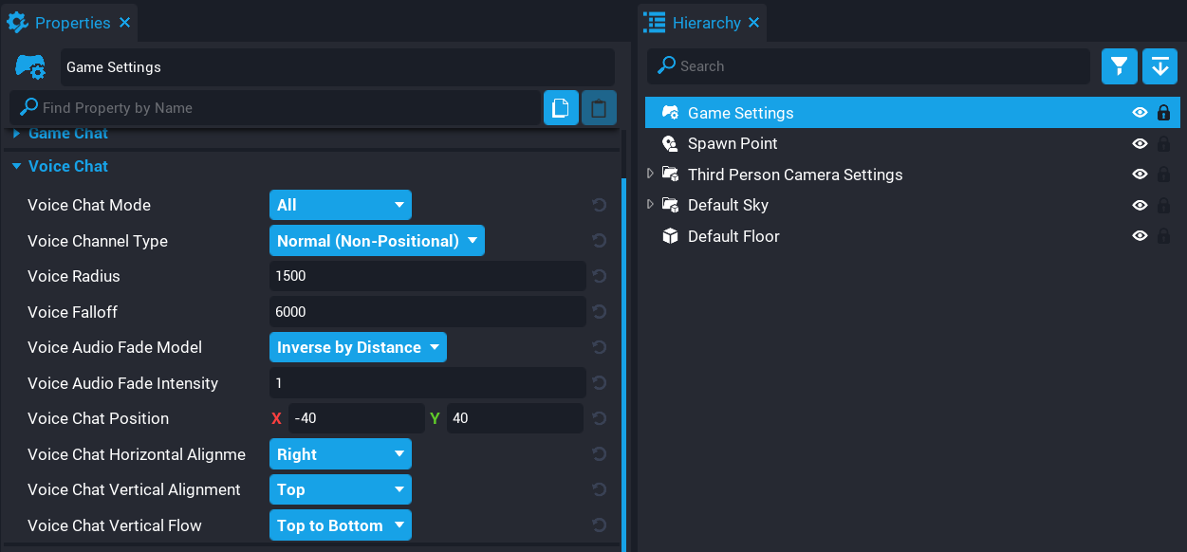
Task: Expand Third Person Camera Settings folder
Action: pyautogui.click(x=650, y=175)
